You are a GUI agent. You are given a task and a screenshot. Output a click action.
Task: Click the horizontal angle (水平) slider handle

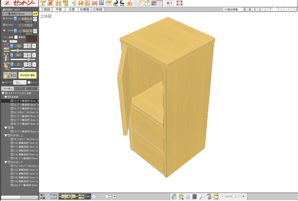tap(18, 50)
